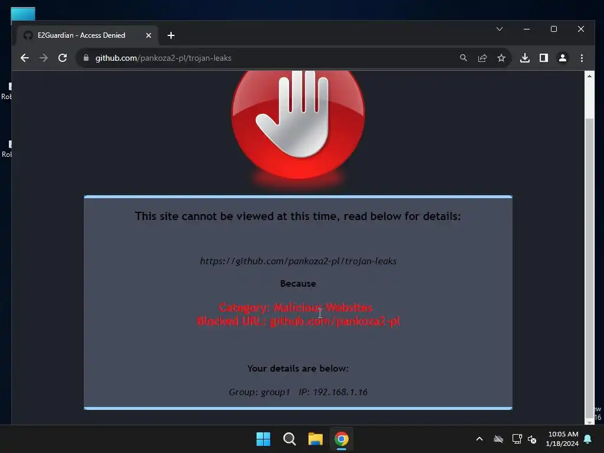Open the Chrome downloads tray

[524, 58]
